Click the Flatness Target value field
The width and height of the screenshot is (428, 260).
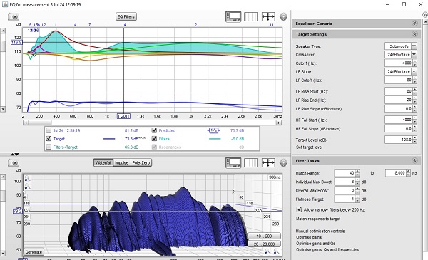[345, 199]
